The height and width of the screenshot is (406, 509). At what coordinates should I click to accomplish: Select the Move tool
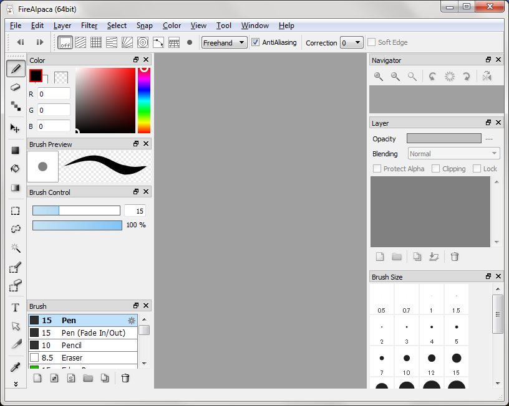[15, 128]
